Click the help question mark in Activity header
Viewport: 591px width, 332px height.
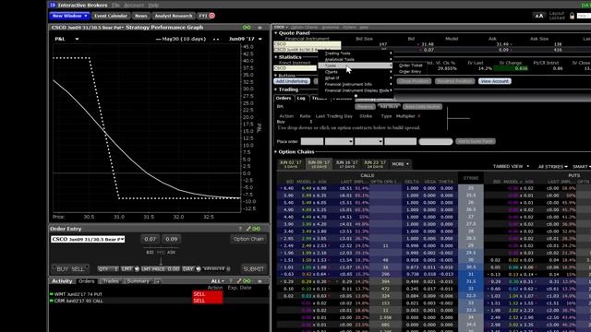coord(231,281)
